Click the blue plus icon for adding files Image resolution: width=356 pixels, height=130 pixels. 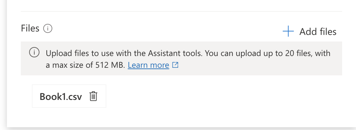click(288, 31)
